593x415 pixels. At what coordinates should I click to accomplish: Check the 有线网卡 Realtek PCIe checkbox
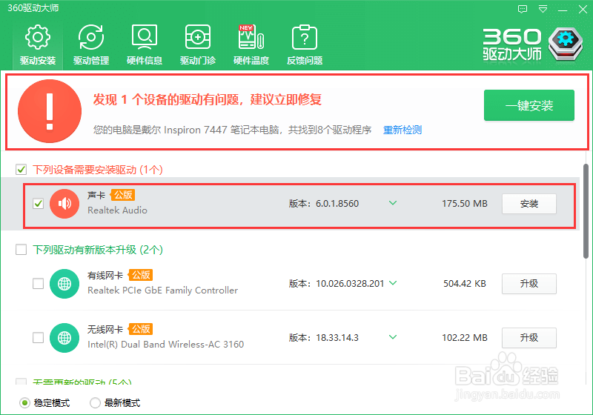(x=39, y=284)
